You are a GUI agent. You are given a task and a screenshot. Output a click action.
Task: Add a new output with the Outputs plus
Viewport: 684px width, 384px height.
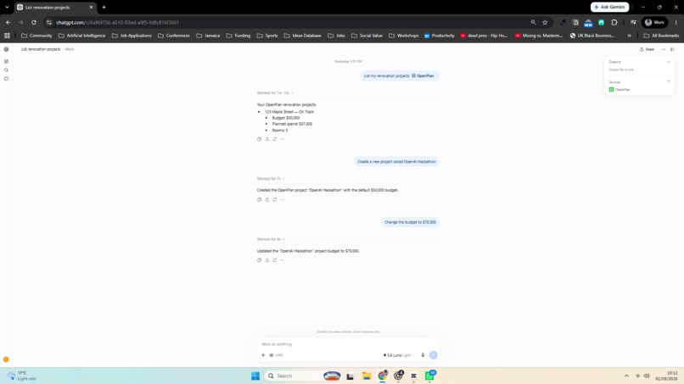[668, 62]
